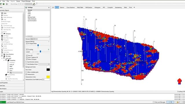Image resolution: width=185 pixels, height=104 pixels.
Task: Open the Use Rotation Point dropdown
Action: (44, 64)
